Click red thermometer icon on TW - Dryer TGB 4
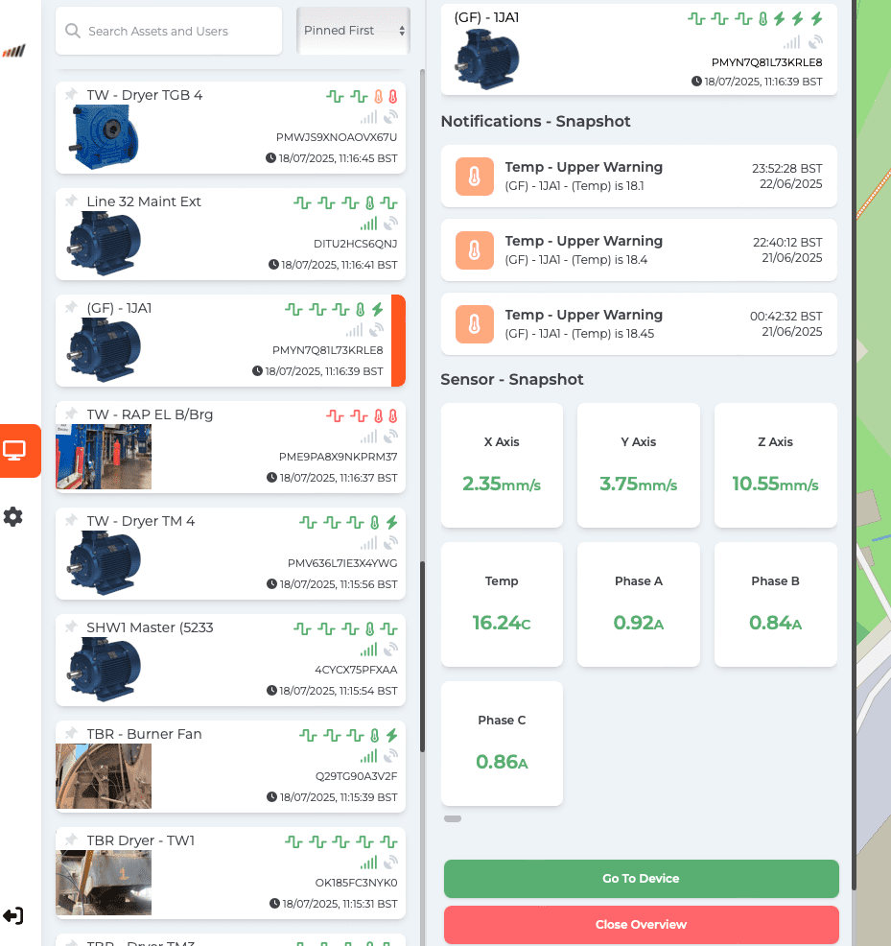The image size is (891, 946). click(392, 97)
